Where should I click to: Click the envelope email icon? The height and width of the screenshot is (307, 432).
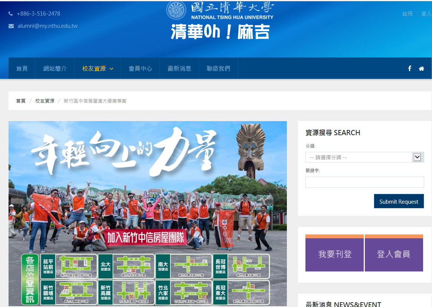coord(11,26)
